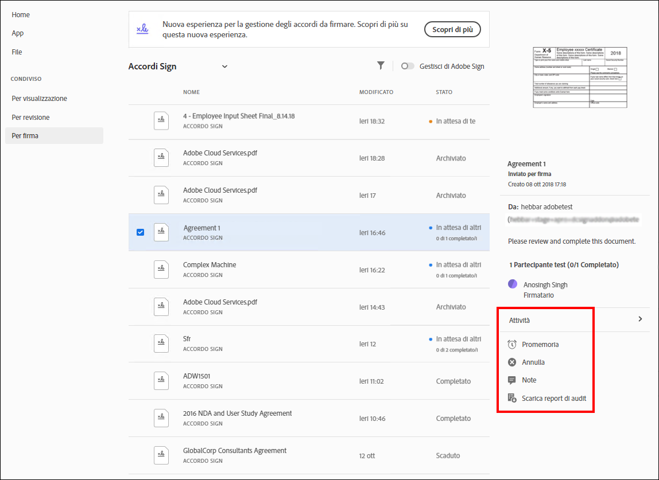This screenshot has height=480, width=659.
Task: Expand the Attività section chevron
Action: 640,319
